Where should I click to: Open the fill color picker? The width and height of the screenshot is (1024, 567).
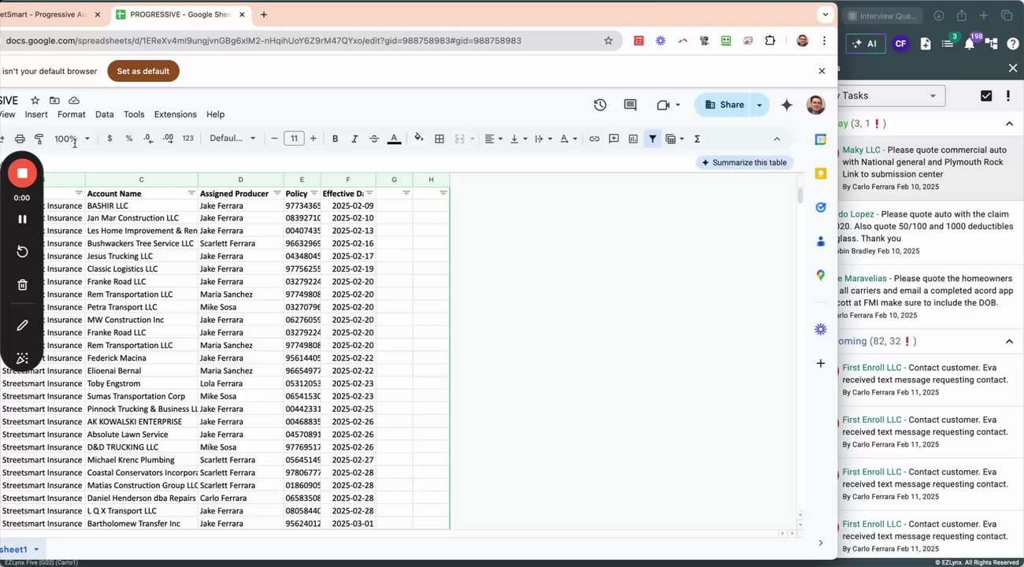pyautogui.click(x=418, y=139)
